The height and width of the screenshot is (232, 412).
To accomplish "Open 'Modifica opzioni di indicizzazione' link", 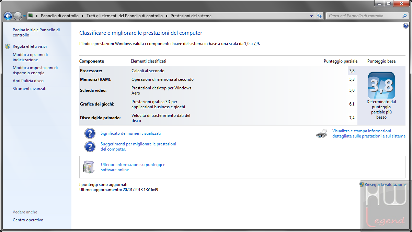I will pyautogui.click(x=30, y=57).
